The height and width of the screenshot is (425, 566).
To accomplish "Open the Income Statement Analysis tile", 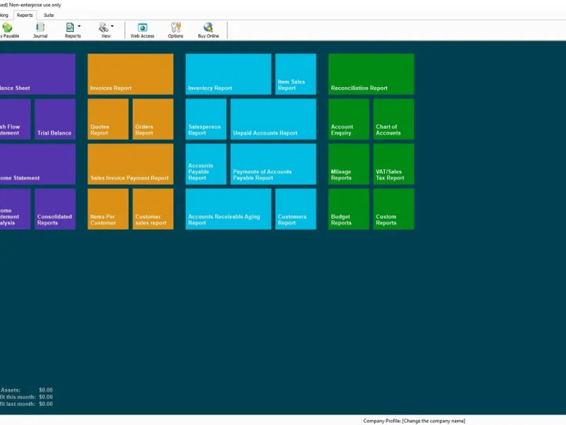I will pyautogui.click(x=15, y=209).
